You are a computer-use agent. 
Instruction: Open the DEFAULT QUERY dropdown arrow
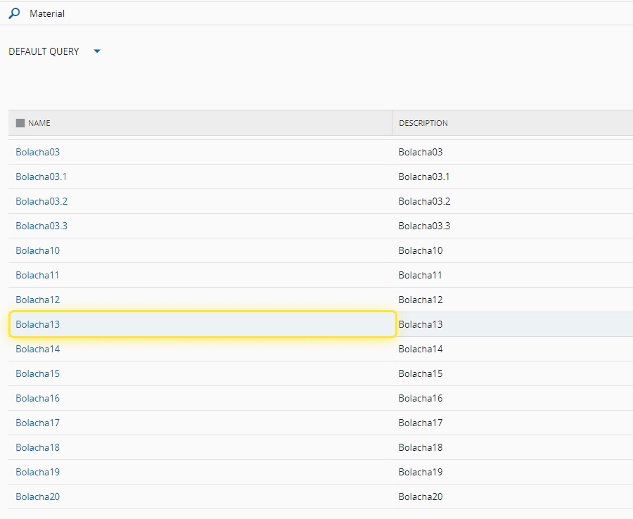click(97, 51)
